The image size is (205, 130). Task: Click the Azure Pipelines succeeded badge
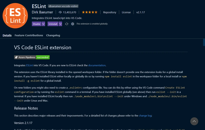(x=32, y=57)
